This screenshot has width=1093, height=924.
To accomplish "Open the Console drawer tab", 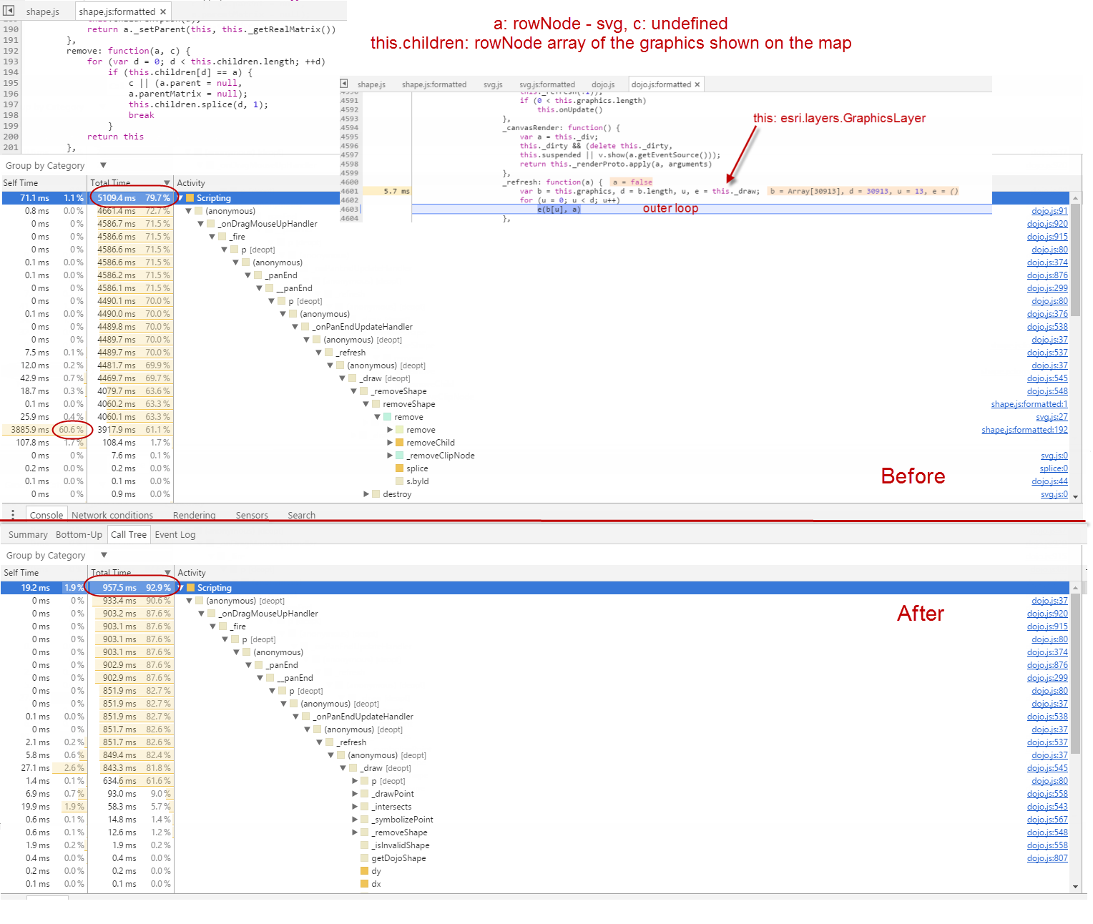I will [x=46, y=515].
